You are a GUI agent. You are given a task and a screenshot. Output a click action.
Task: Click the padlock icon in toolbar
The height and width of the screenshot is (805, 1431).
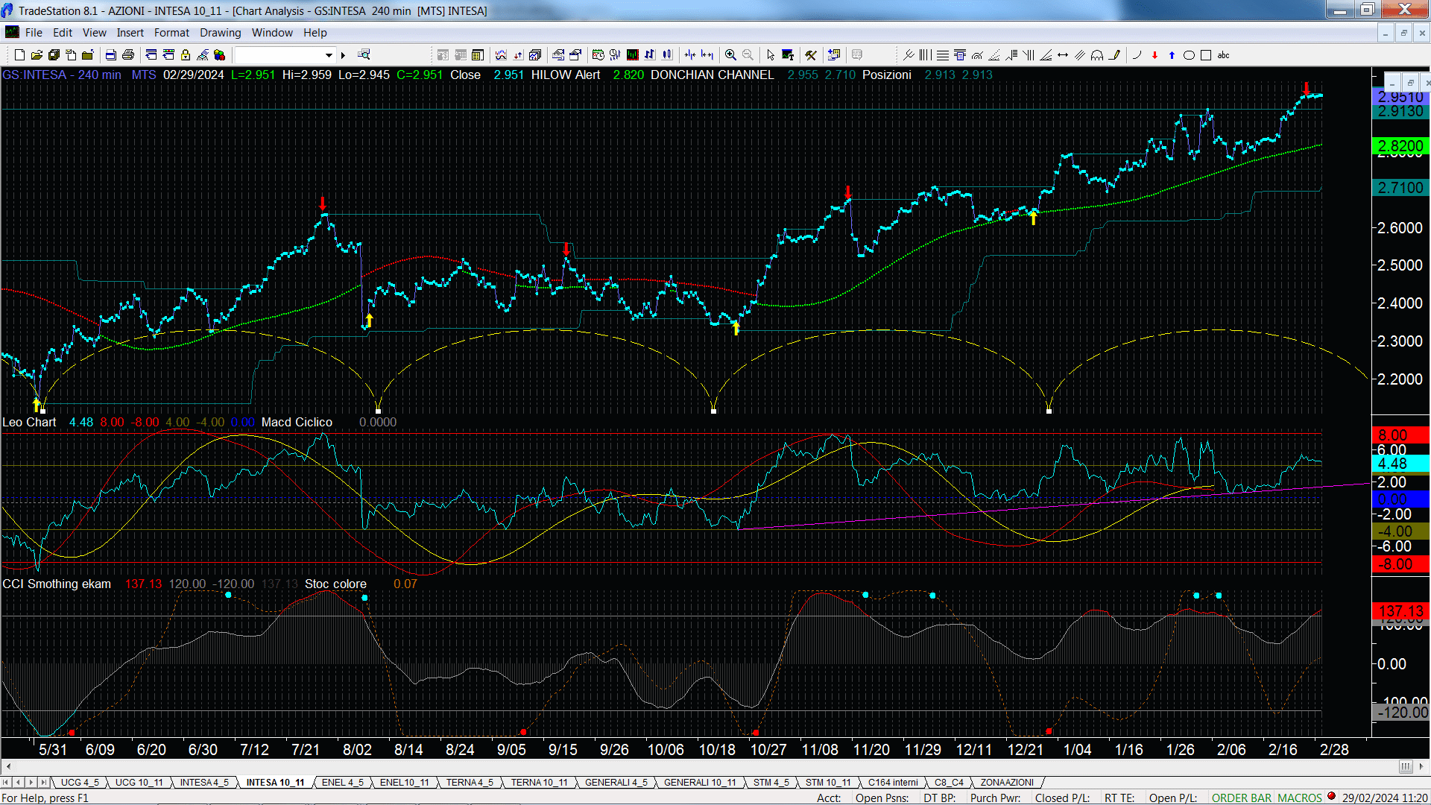tap(186, 55)
